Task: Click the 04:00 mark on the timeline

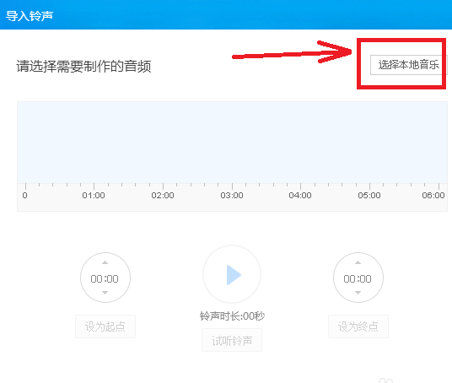Action: 300,195
